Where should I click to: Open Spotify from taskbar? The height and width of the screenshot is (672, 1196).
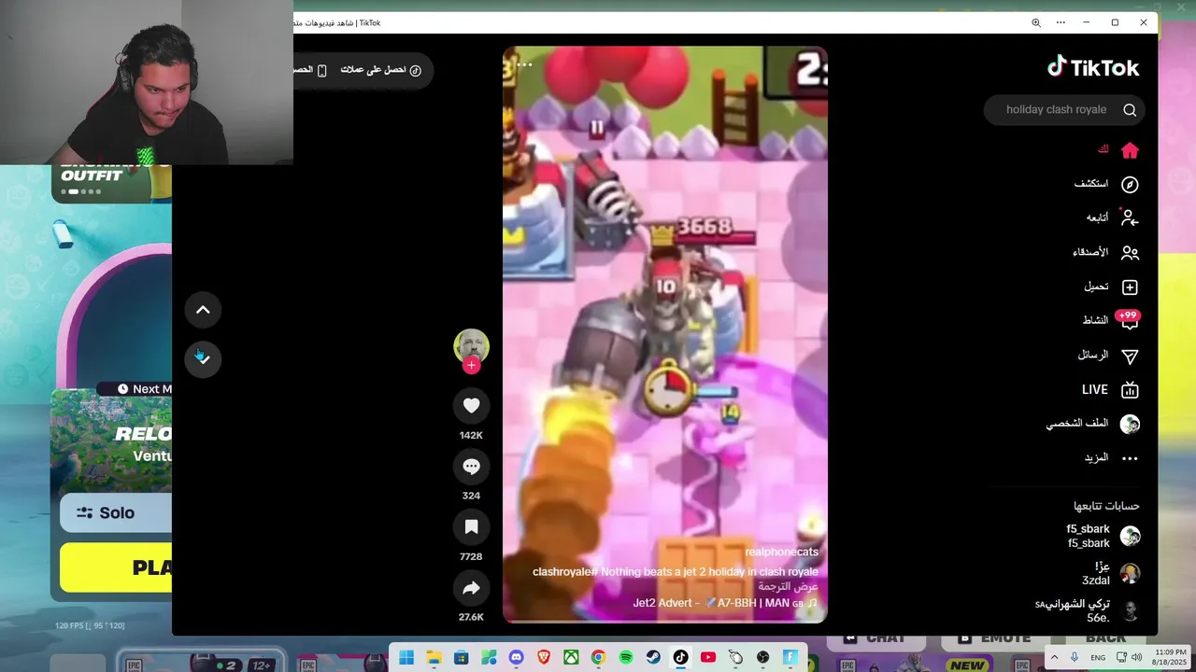[626, 657]
